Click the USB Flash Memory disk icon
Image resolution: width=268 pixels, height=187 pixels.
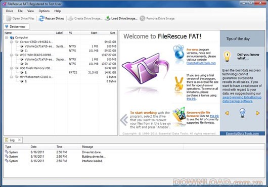click(17, 68)
